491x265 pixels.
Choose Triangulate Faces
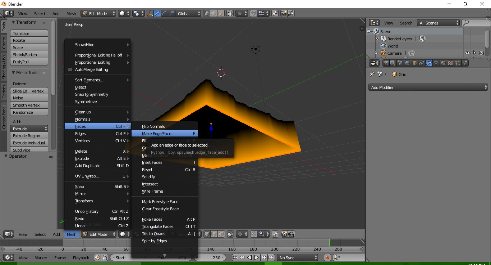click(x=165, y=226)
